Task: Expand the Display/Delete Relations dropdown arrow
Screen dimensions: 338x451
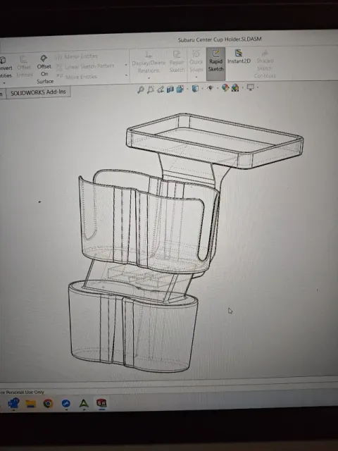Action: point(149,78)
